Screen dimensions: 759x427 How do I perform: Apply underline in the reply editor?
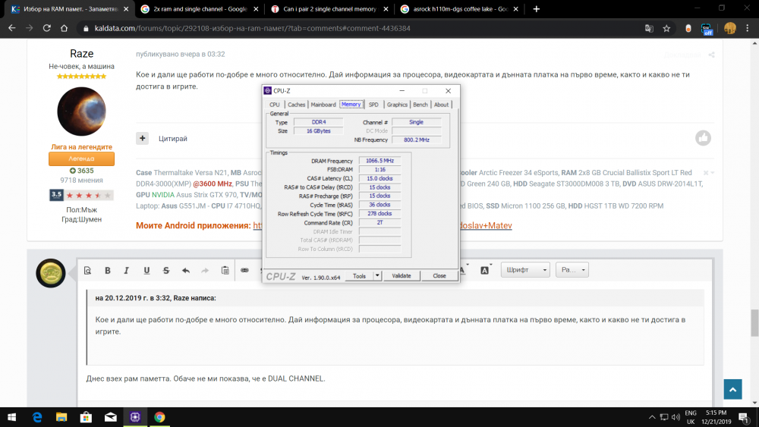(x=146, y=270)
